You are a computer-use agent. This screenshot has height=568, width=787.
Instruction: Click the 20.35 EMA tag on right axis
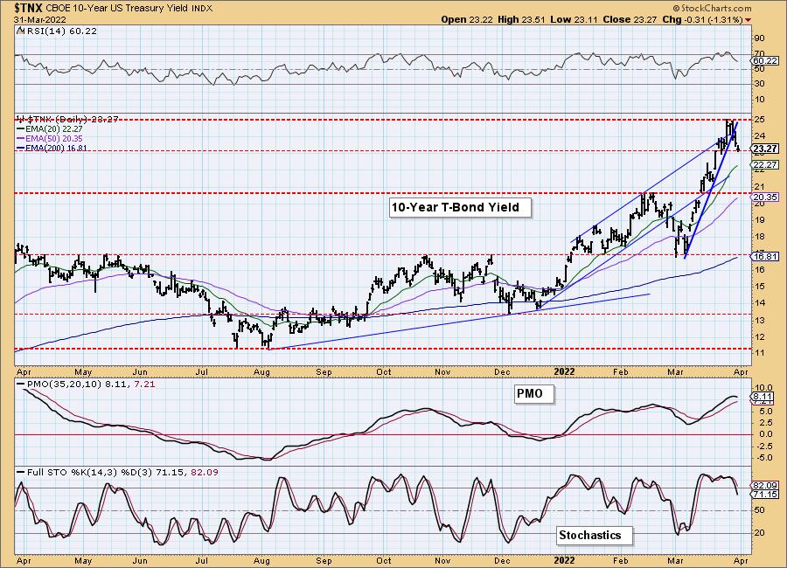point(766,197)
